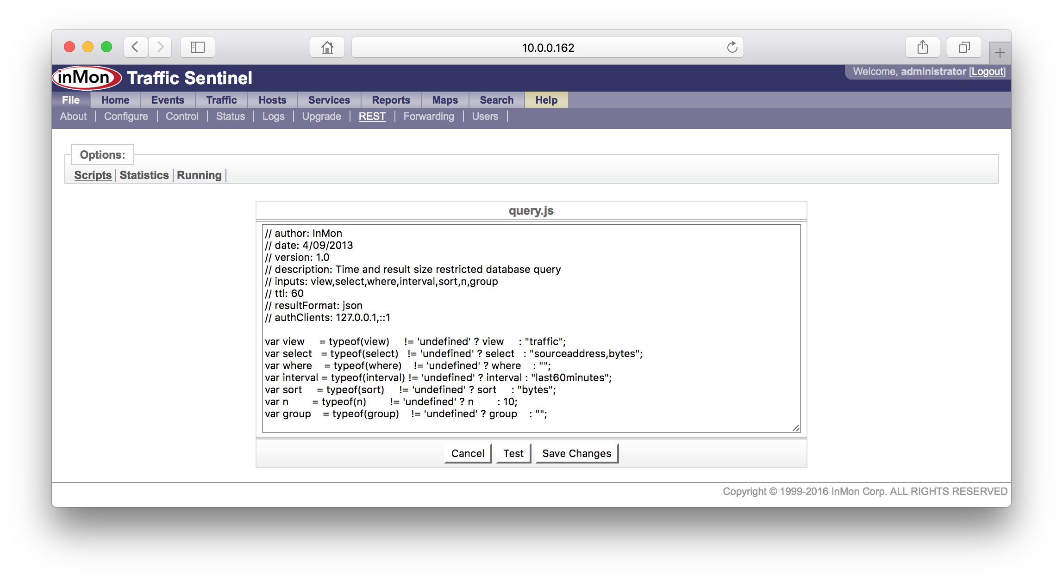
Task: Open the Control submenu link
Action: tap(182, 116)
